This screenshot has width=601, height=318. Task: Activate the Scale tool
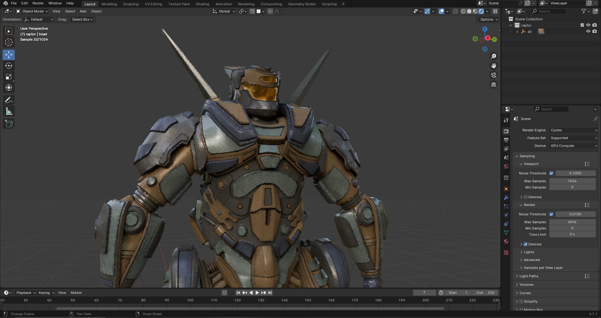click(9, 77)
